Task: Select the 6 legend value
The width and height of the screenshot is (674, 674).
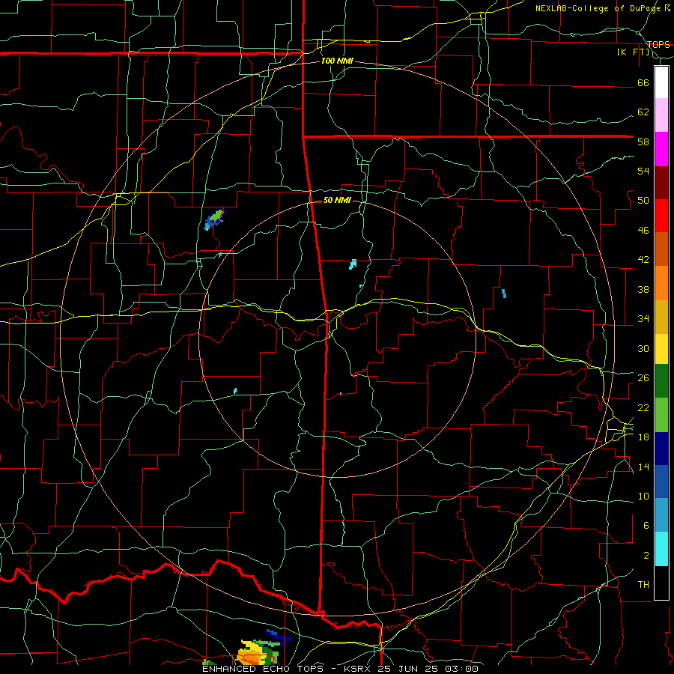Action: (x=646, y=526)
